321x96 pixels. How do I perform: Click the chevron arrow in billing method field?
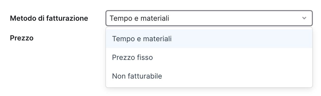pos(304,18)
